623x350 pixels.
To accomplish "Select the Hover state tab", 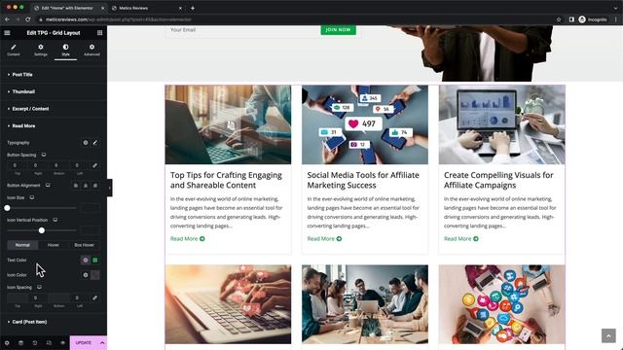I will (54, 245).
